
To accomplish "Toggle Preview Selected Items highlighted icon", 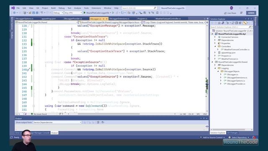I will (245, 23).
